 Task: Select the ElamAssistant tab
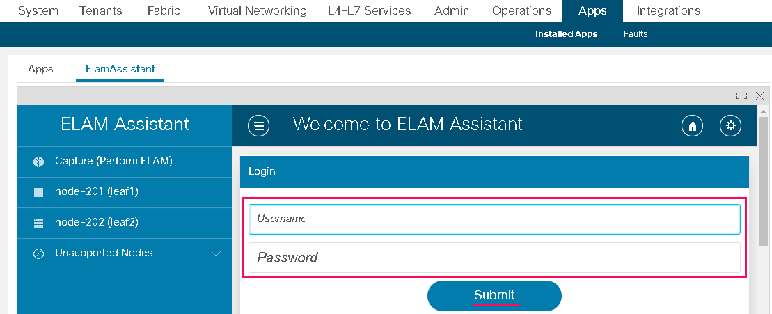coord(120,69)
